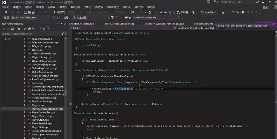
Task: Pause execution with Break All icon
Action: tap(141, 12)
